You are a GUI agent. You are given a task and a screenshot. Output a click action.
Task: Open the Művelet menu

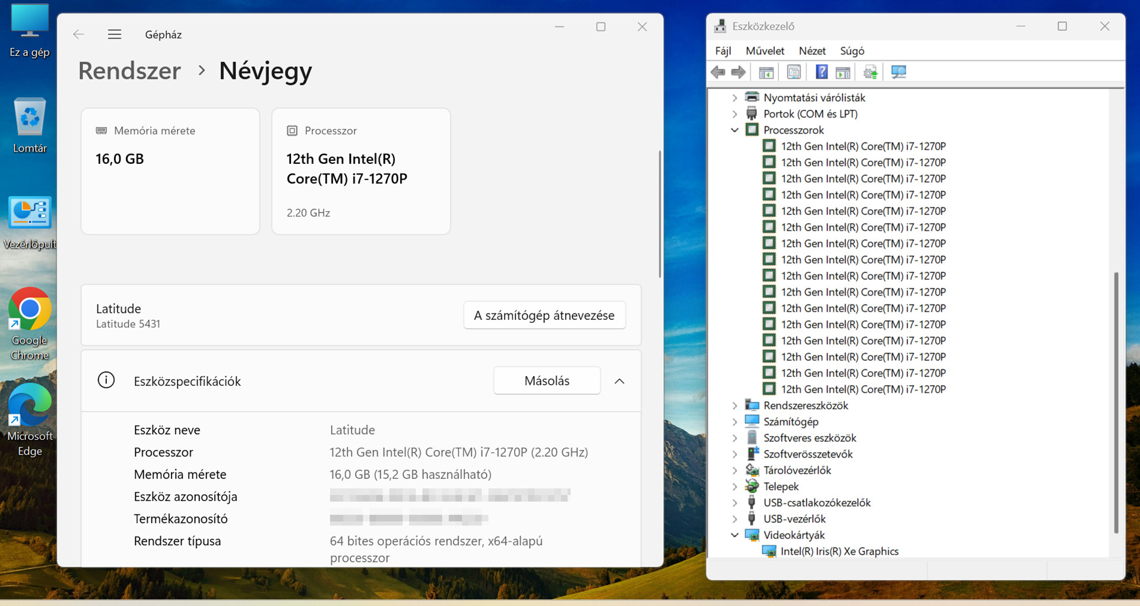pos(765,51)
